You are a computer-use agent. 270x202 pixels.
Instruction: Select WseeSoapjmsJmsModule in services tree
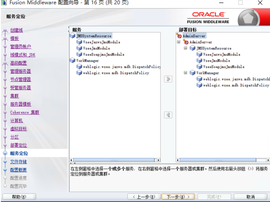coord(103,54)
